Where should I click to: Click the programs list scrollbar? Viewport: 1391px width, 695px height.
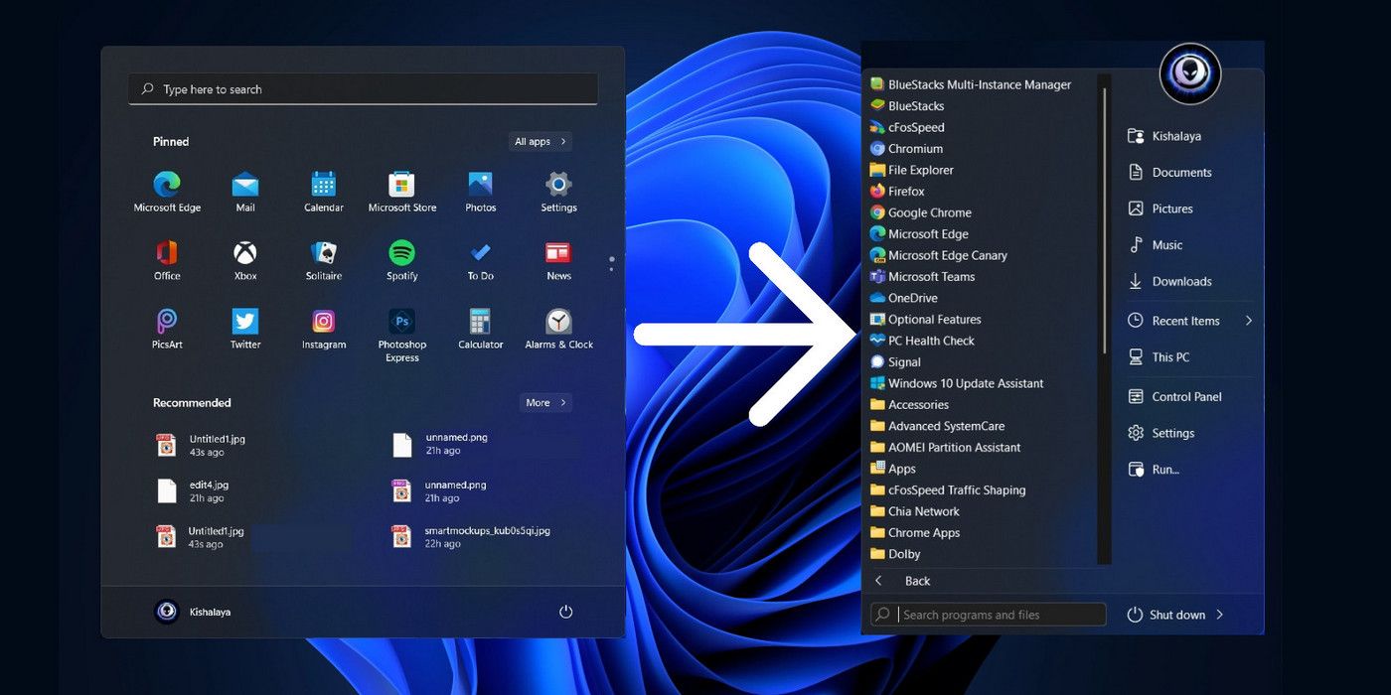(x=1103, y=218)
